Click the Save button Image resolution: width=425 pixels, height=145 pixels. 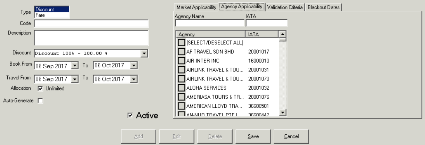point(253,137)
